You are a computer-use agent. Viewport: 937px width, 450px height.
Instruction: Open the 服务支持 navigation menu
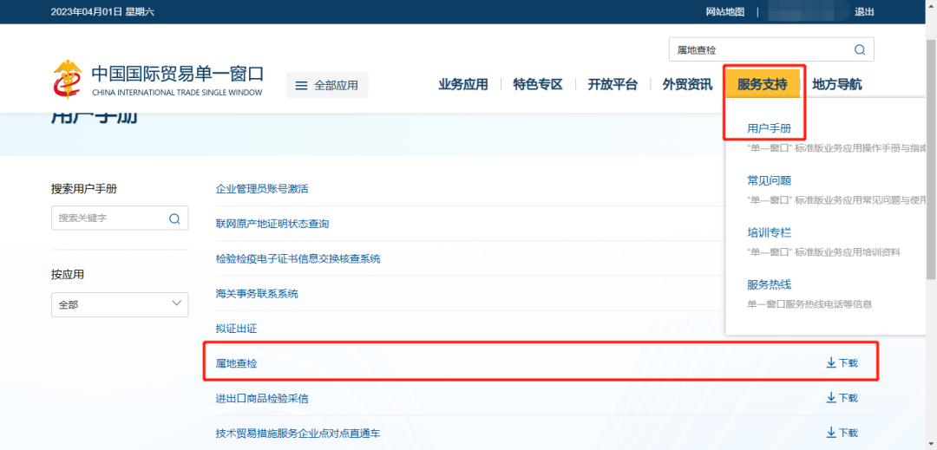point(762,84)
